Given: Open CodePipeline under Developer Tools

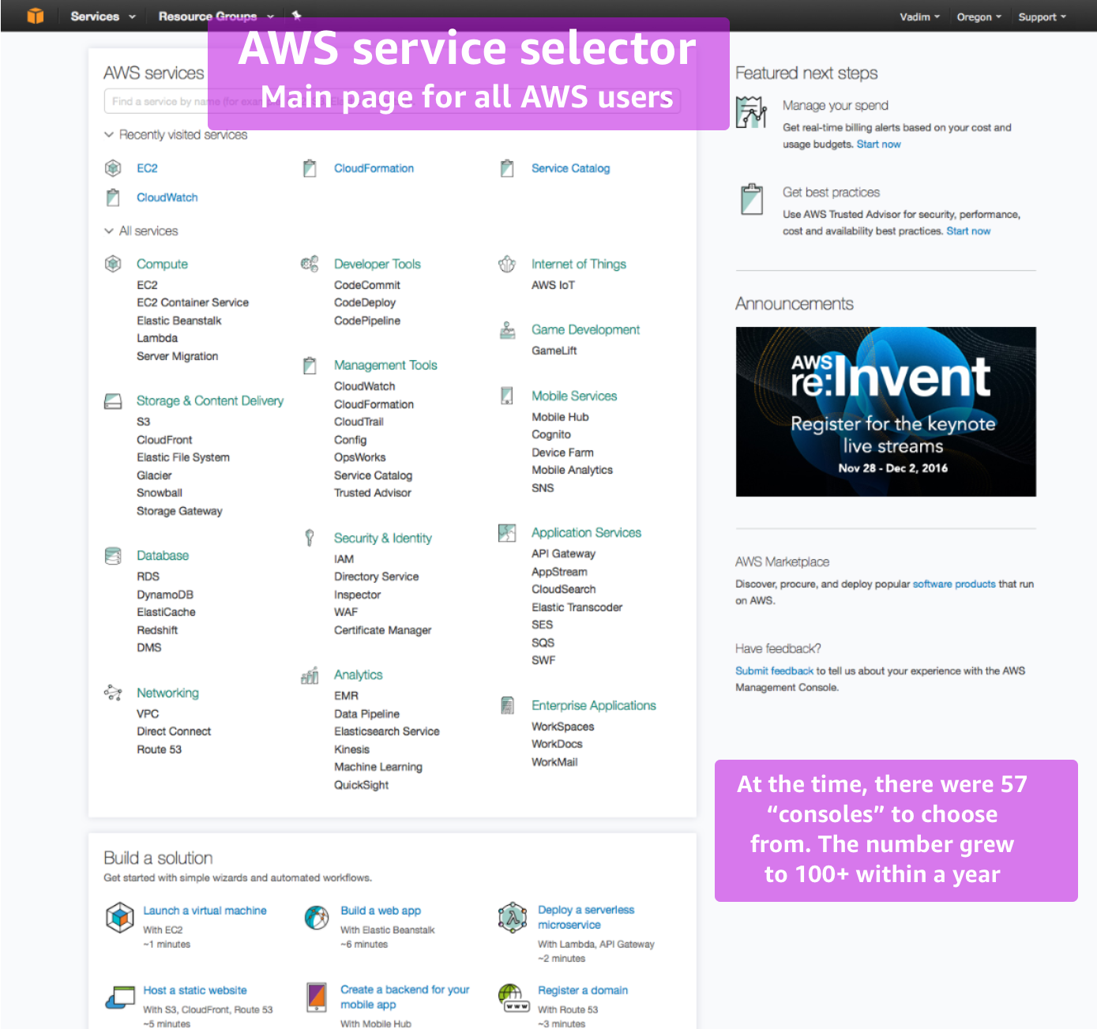Looking at the screenshot, I should (x=367, y=321).
